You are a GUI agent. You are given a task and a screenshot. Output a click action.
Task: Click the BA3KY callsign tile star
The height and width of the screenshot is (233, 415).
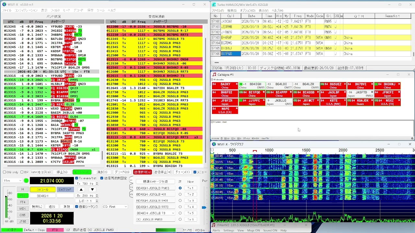pyautogui.click(x=237, y=84)
